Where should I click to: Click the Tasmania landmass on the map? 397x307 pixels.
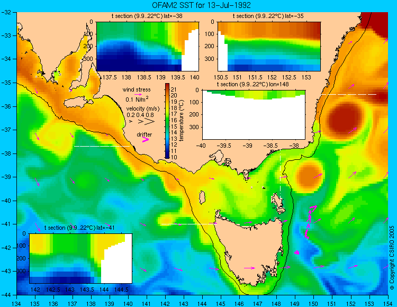tap(251, 250)
